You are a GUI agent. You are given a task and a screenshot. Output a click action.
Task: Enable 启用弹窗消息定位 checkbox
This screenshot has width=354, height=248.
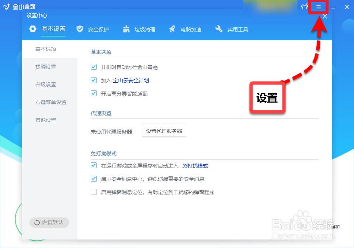point(94,192)
